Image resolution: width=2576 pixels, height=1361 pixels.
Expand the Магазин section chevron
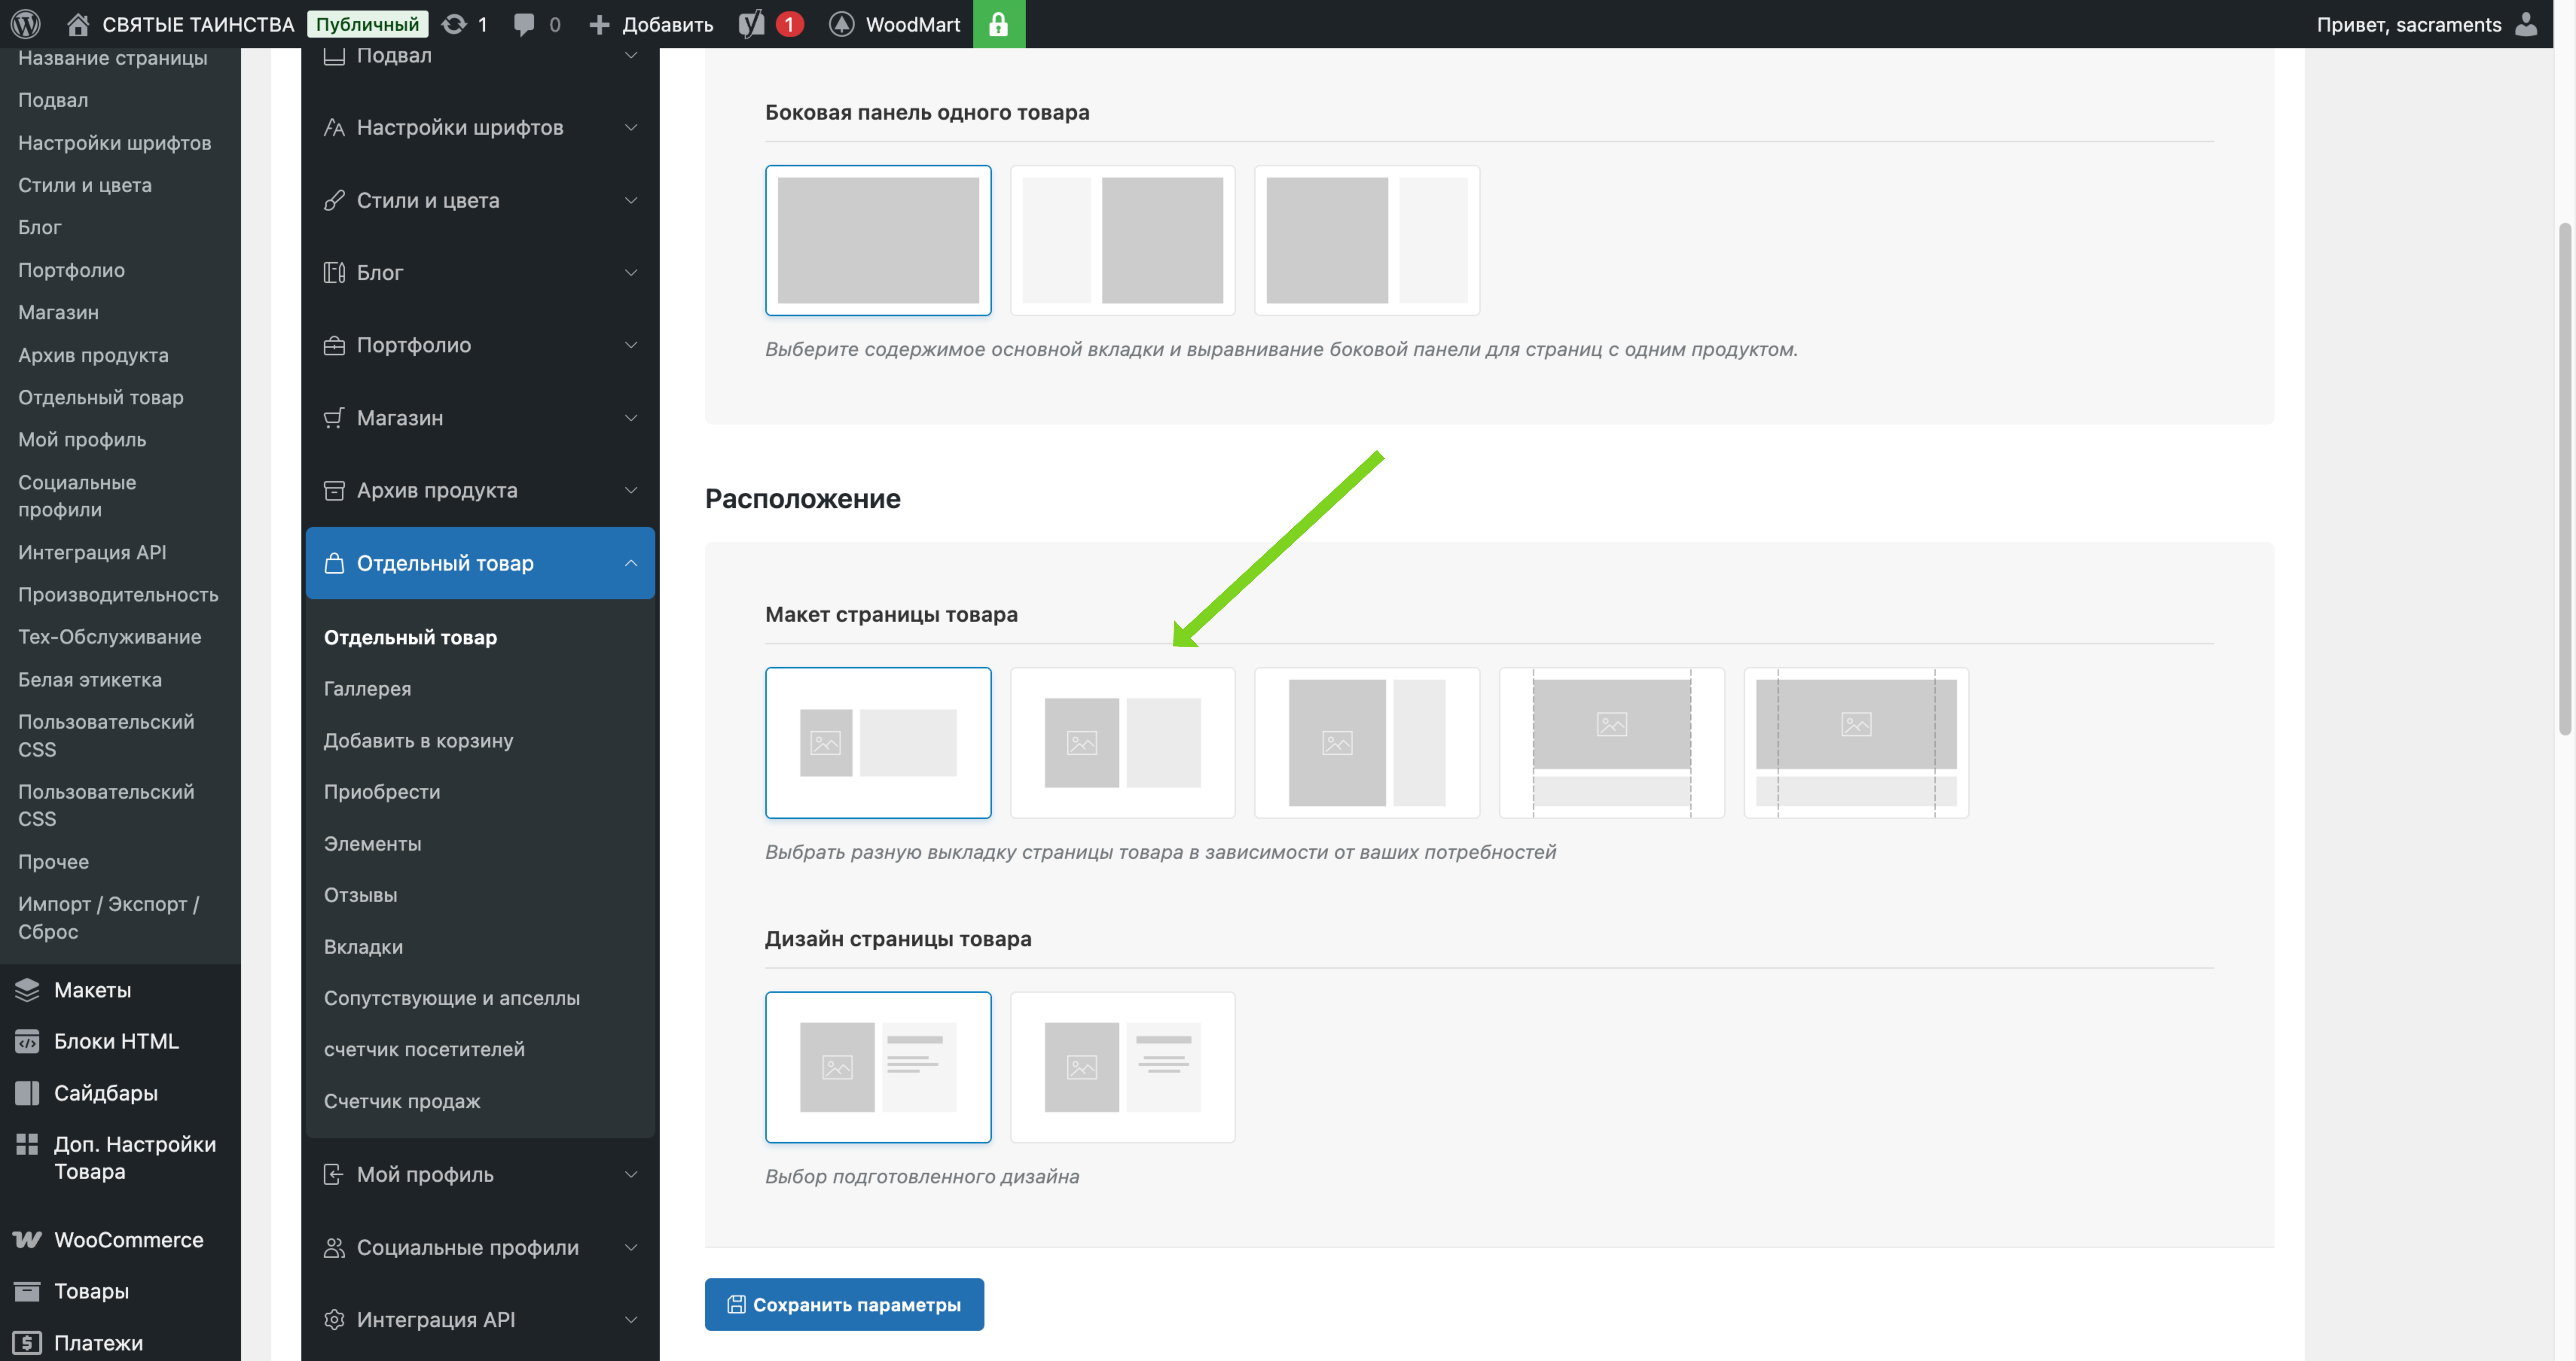pos(631,418)
